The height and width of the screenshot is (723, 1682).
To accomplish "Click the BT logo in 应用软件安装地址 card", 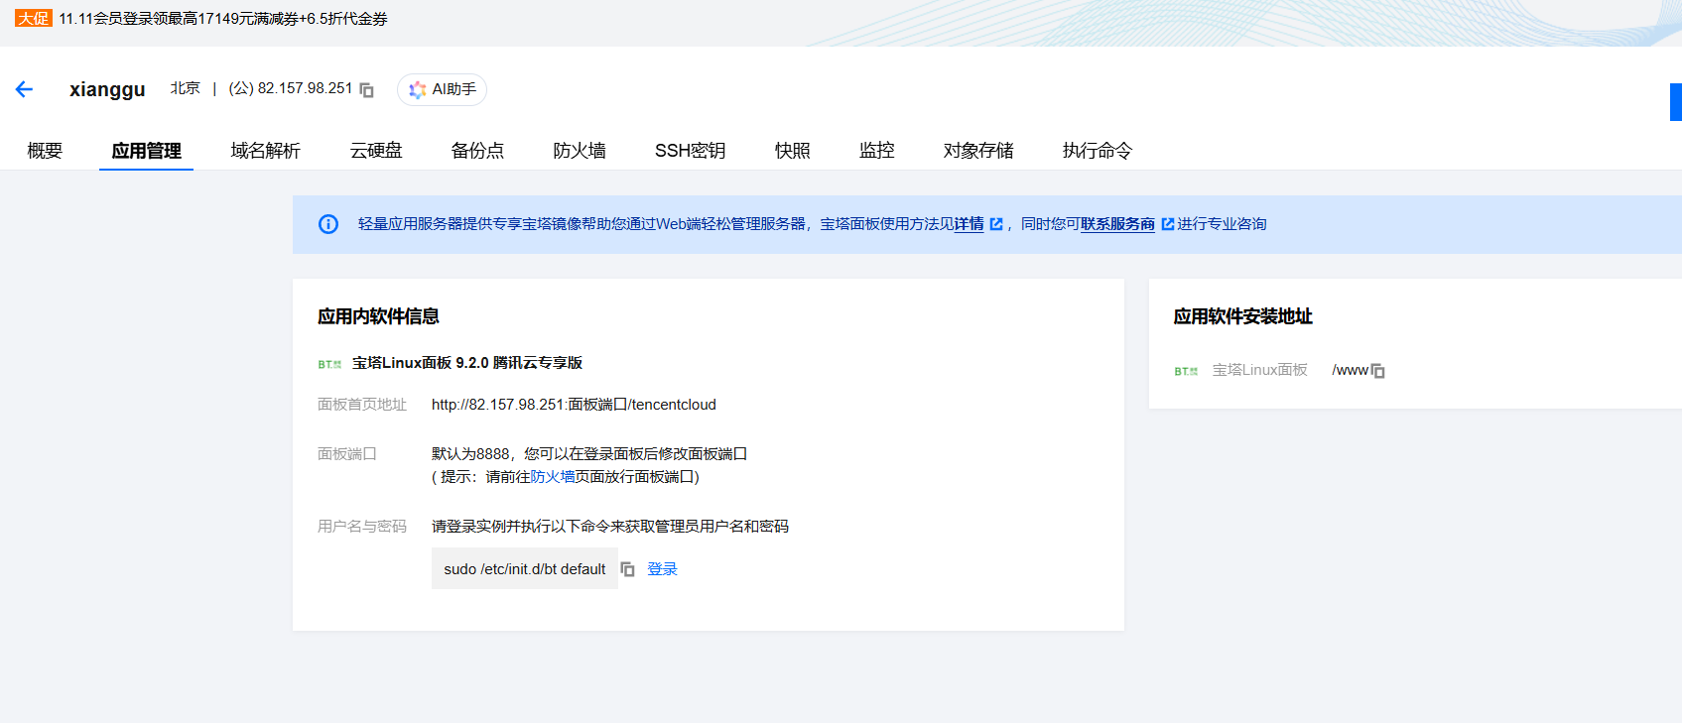I will coord(1186,371).
